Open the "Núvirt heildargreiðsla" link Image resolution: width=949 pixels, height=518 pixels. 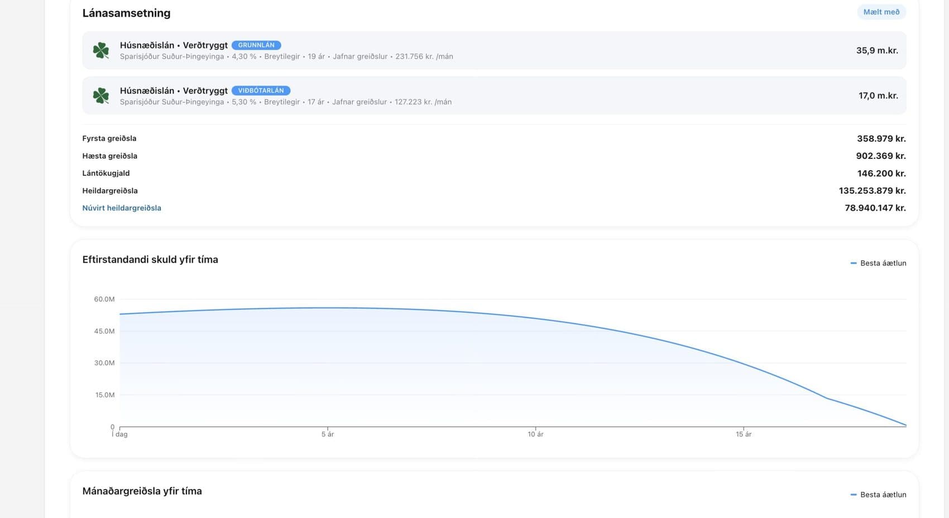122,208
